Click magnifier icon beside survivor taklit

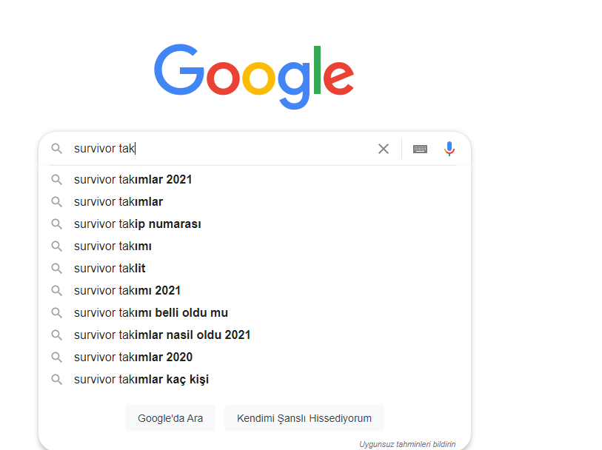57,268
